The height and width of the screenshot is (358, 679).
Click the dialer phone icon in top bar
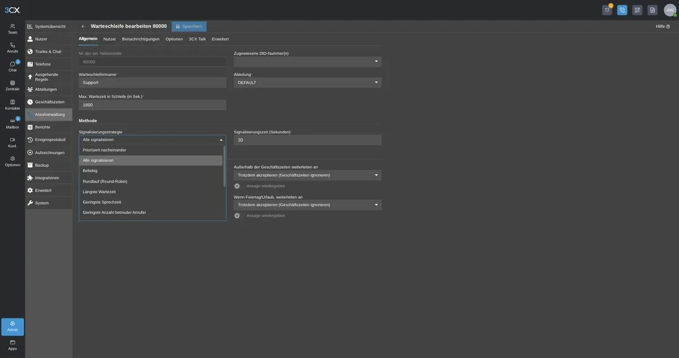point(622,10)
